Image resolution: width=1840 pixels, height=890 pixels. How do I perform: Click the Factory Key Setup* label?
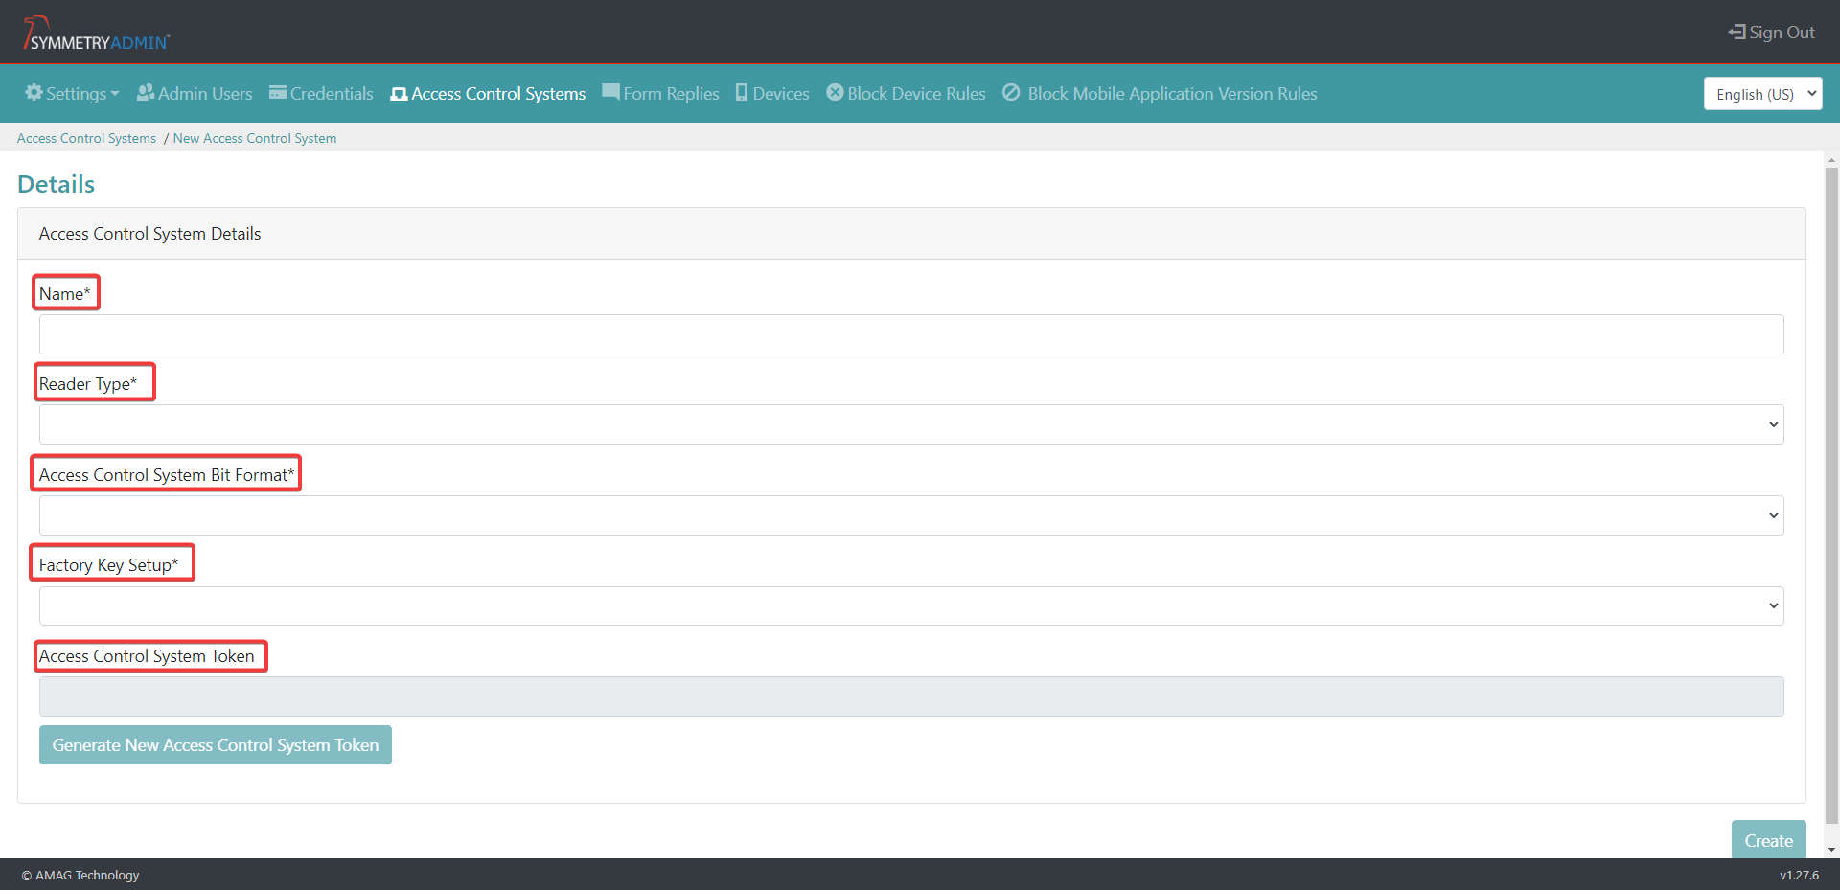click(109, 564)
